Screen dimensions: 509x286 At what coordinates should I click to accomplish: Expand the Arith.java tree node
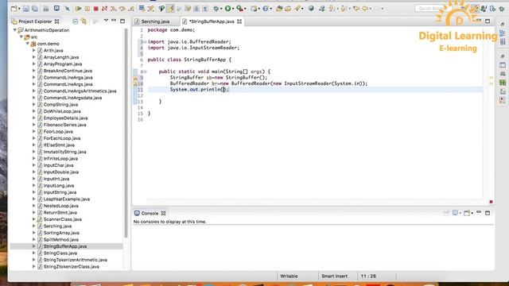point(33,50)
